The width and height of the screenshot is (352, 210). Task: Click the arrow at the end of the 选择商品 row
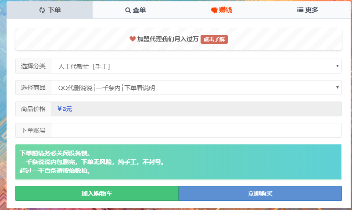[x=337, y=87]
